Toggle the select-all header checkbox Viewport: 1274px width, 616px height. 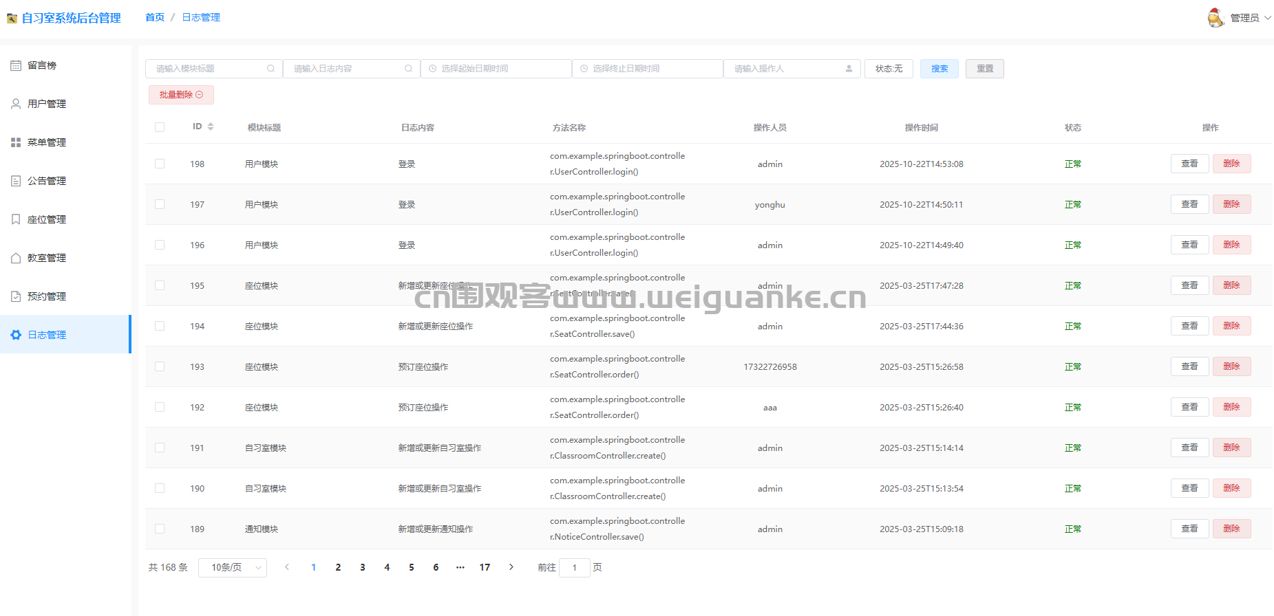pyautogui.click(x=160, y=127)
